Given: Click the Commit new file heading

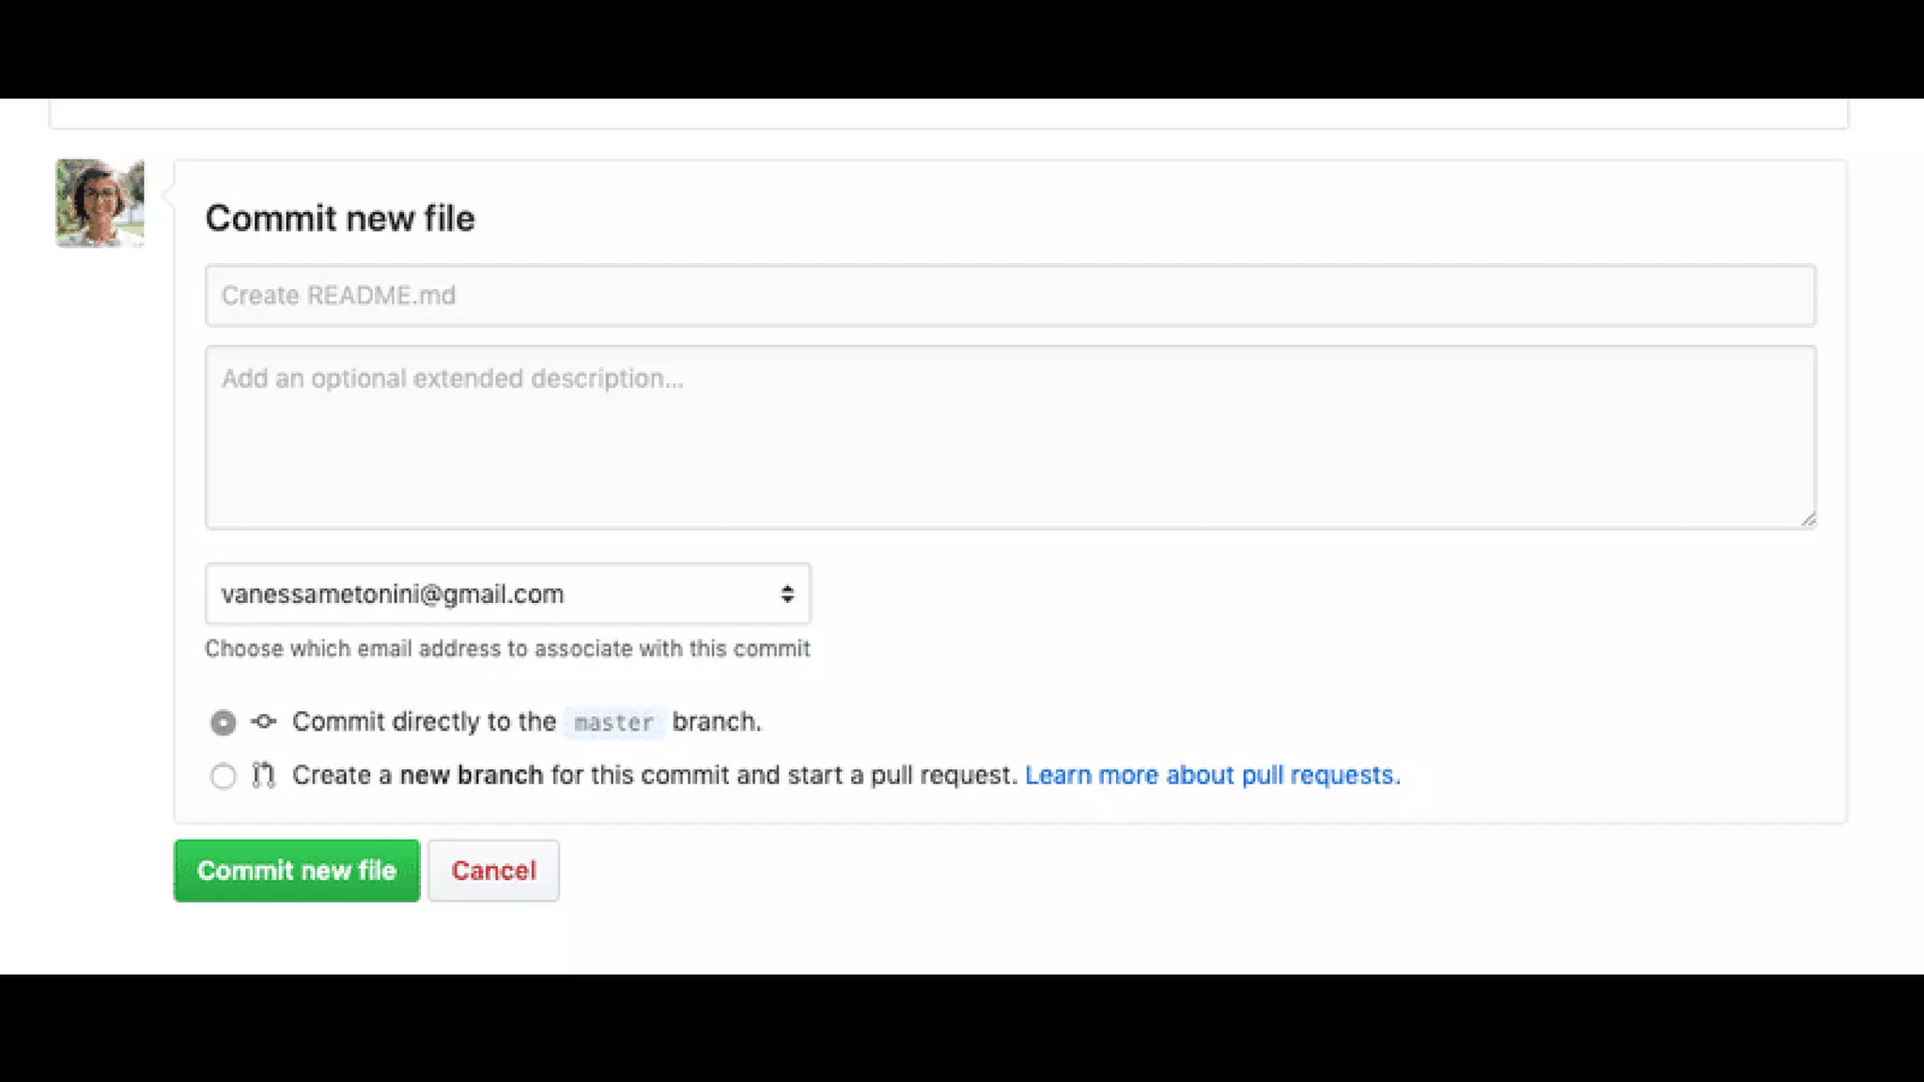Looking at the screenshot, I should tap(340, 218).
